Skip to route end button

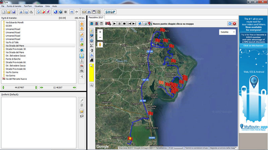click(x=134, y=24)
